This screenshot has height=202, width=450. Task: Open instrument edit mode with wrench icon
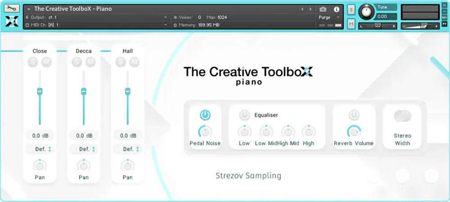(x=12, y=9)
